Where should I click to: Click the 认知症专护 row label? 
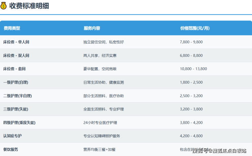coord(13,136)
